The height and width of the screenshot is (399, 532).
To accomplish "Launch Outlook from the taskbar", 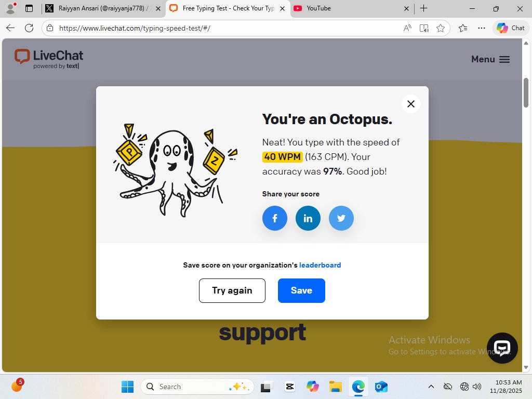I will point(381,387).
